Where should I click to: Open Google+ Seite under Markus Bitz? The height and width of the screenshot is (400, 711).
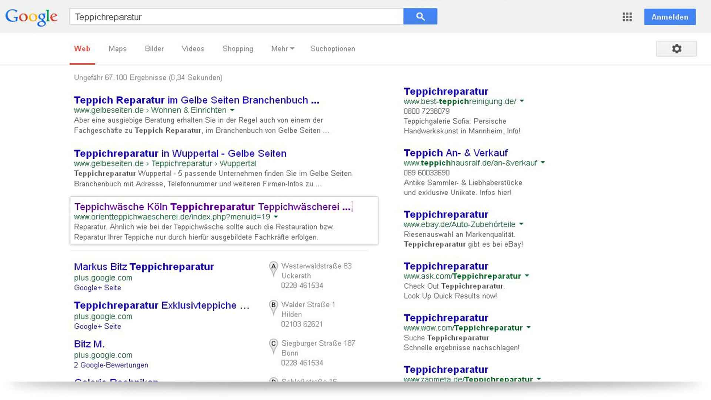[x=97, y=288]
